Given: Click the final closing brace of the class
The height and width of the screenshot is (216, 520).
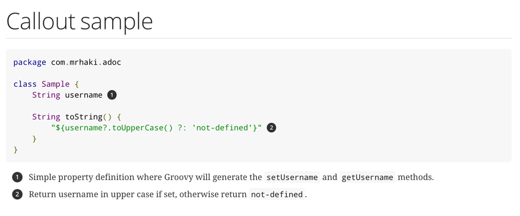Looking at the screenshot, I should [x=16, y=150].
